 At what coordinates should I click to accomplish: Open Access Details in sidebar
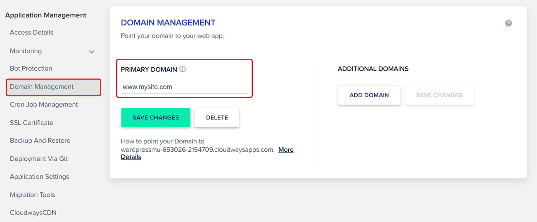pyautogui.click(x=31, y=32)
